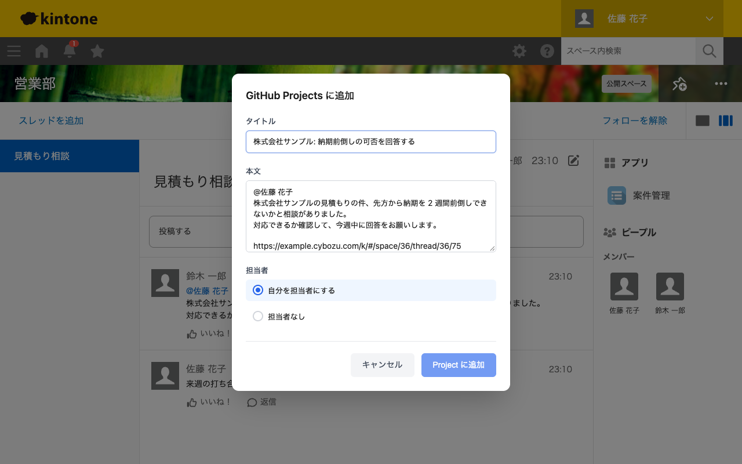Click the 投稿する comment box
Screen dimensions: 742x464
(366, 231)
